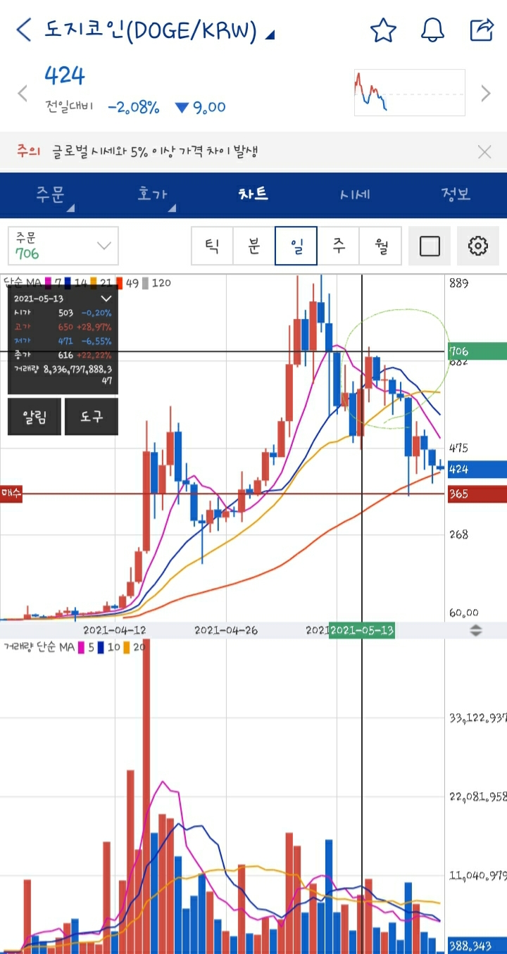The width and height of the screenshot is (507, 954).
Task: Click the current price 424 header text
Action: (x=64, y=75)
